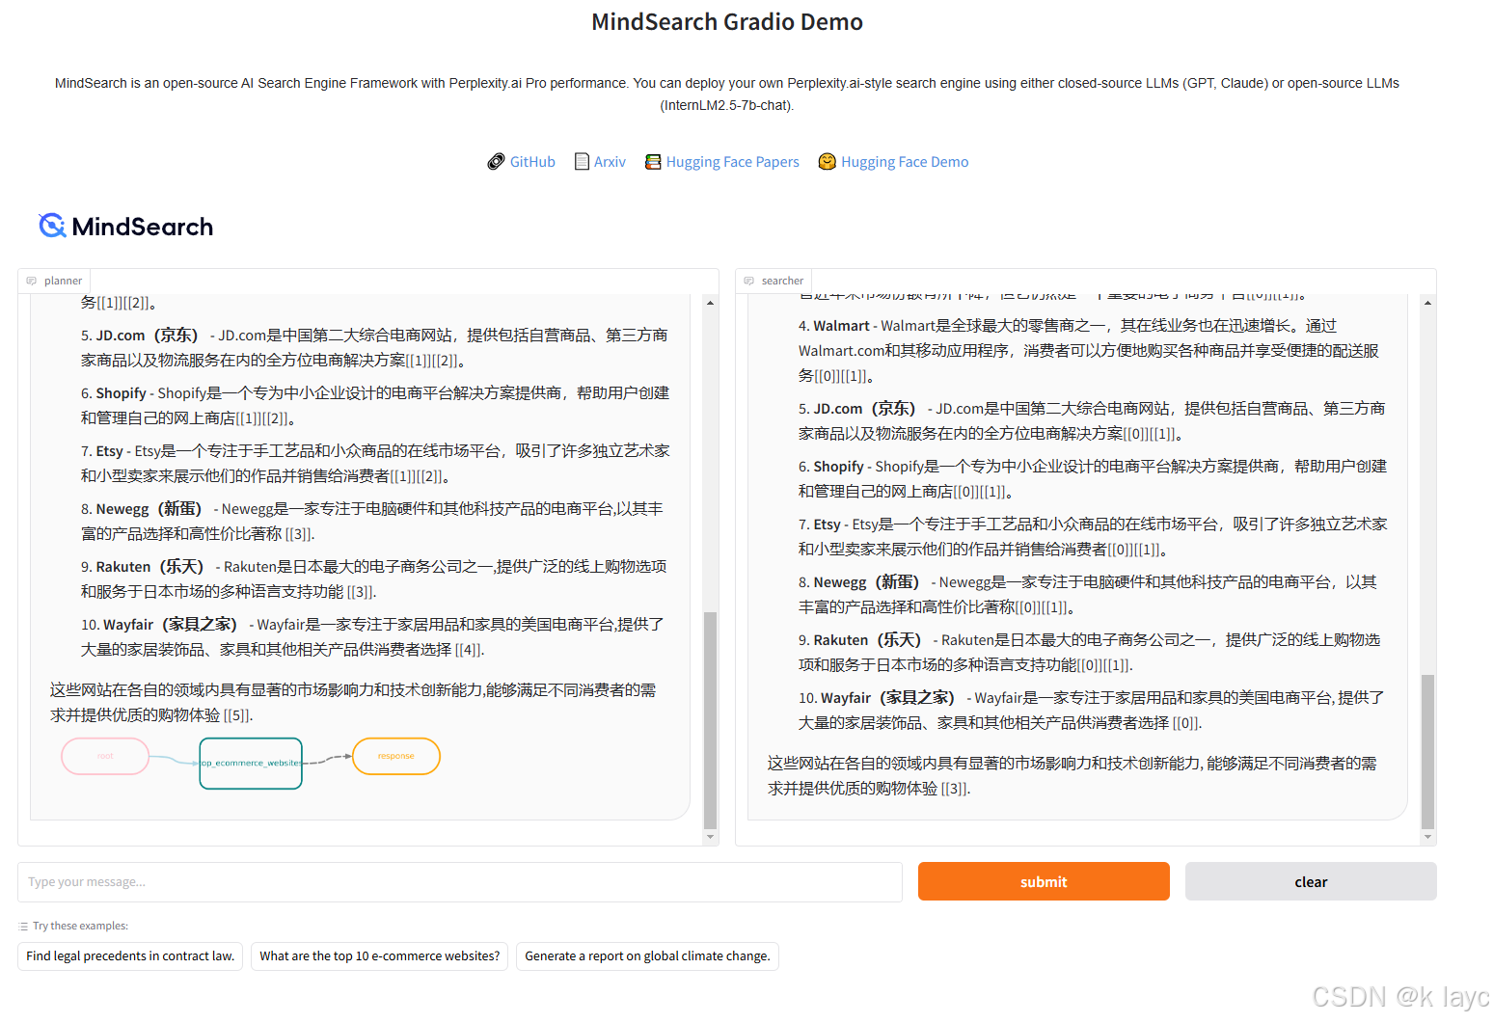This screenshot has width=1493, height=1022.
Task: Click the Hugging Face Papers book icon
Action: pos(653,162)
